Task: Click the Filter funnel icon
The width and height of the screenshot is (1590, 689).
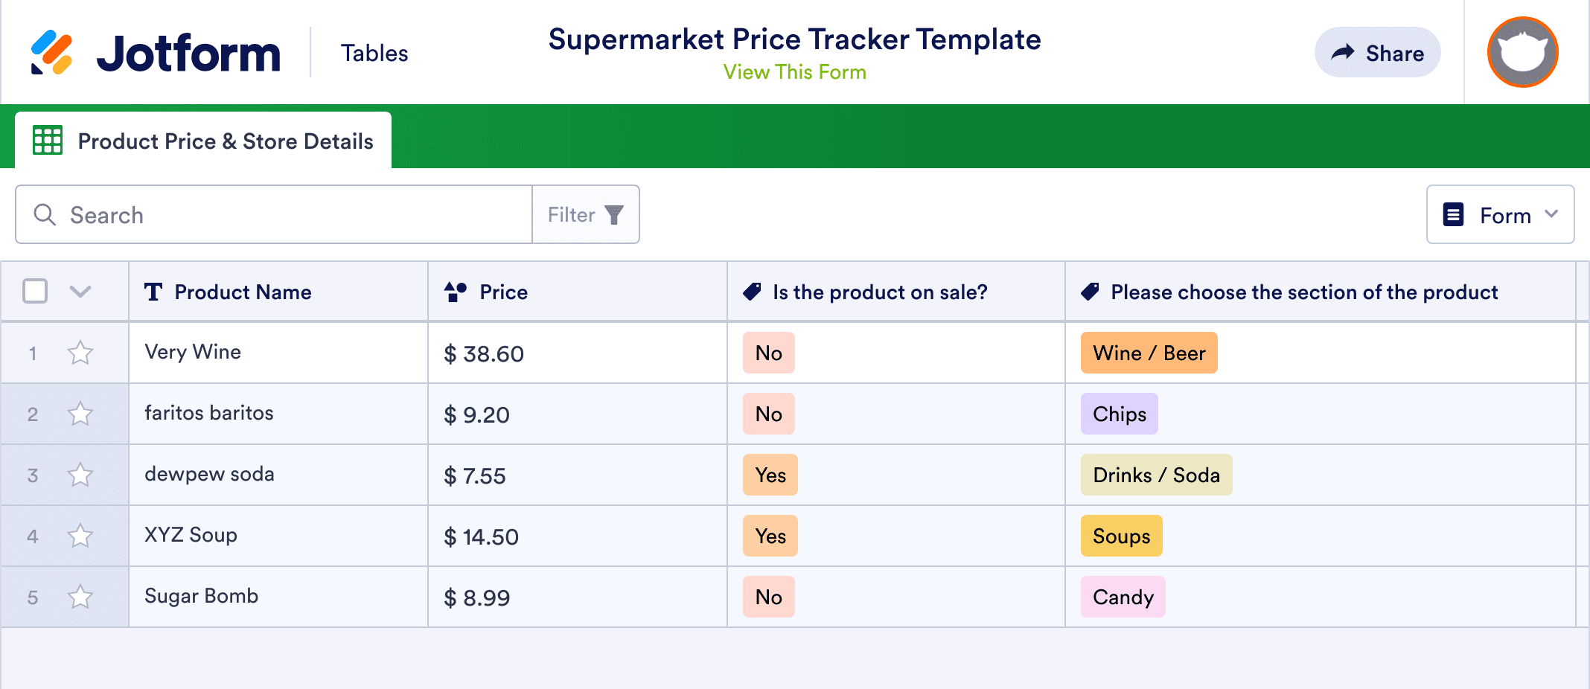Action: (x=614, y=215)
